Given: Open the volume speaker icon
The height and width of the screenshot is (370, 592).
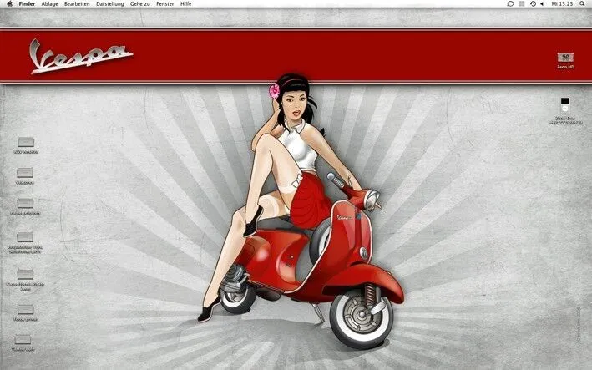Looking at the screenshot, I should click(543, 4).
